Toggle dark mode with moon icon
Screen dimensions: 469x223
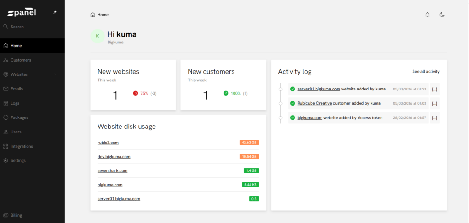(x=442, y=15)
